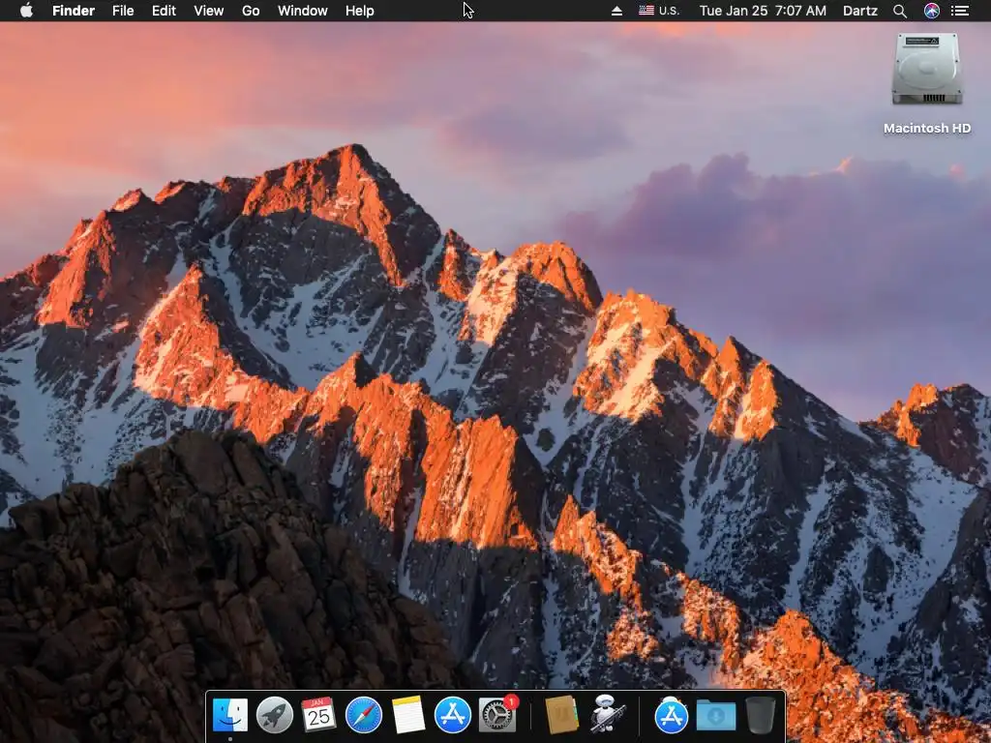Open the Downloads folder stack
This screenshot has width=991, height=743.
tap(716, 717)
